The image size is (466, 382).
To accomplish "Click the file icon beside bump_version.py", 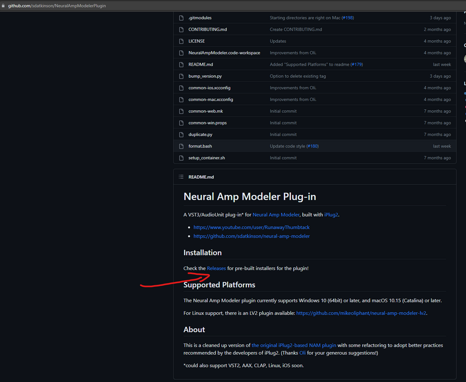I will (181, 76).
